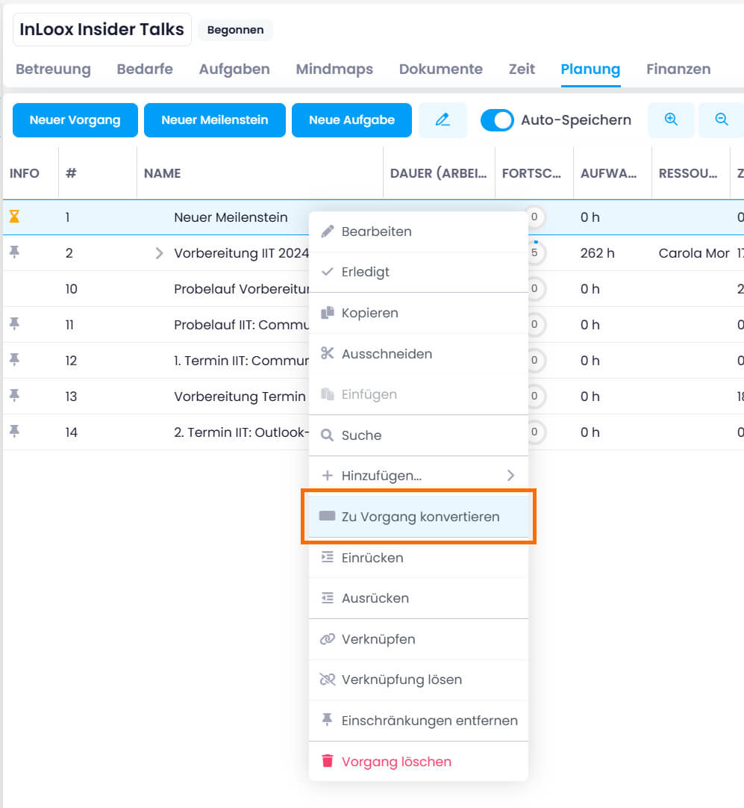
Task: Click the INFO column header
Action: pyautogui.click(x=31, y=173)
